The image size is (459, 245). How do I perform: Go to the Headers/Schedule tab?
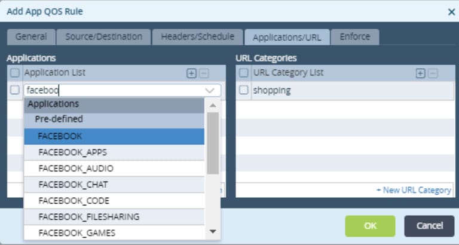pos(198,37)
